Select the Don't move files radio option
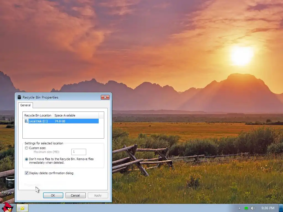 pyautogui.click(x=27, y=159)
